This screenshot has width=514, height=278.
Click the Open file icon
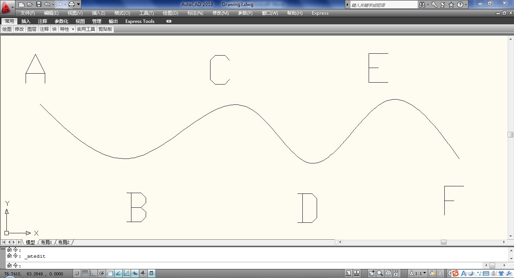(30, 5)
